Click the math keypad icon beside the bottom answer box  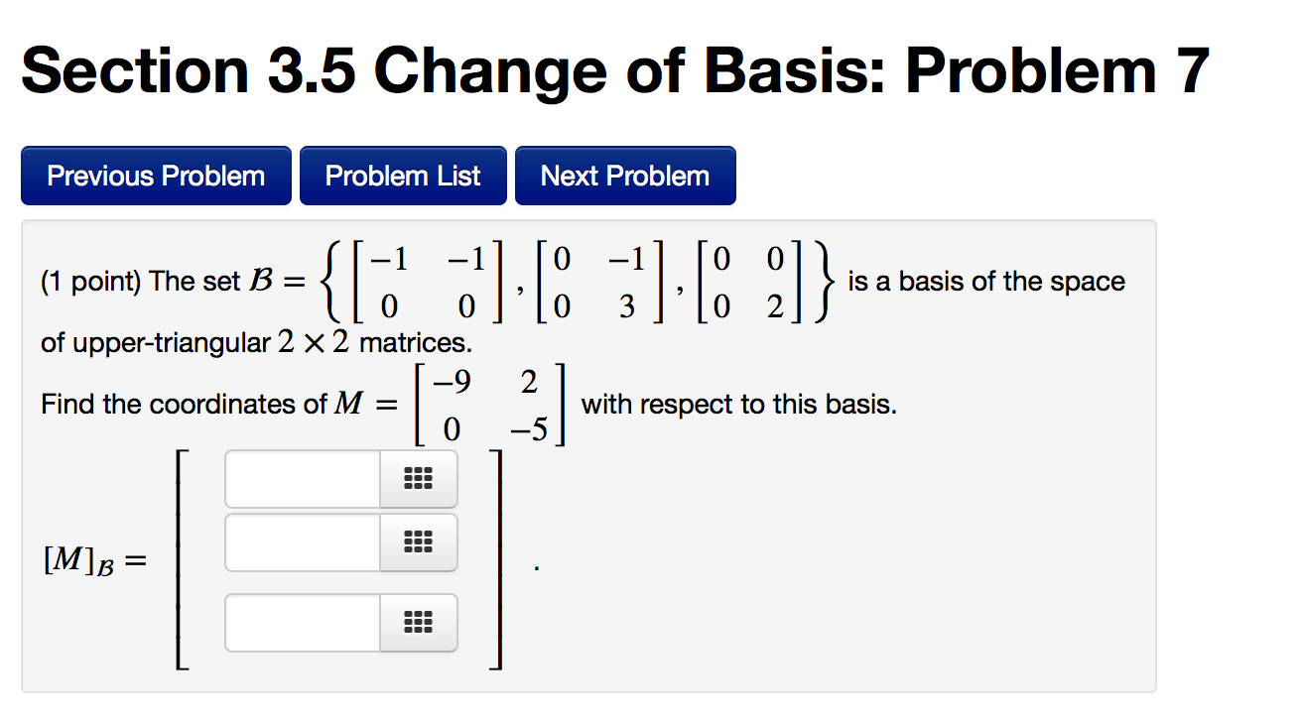tap(418, 623)
